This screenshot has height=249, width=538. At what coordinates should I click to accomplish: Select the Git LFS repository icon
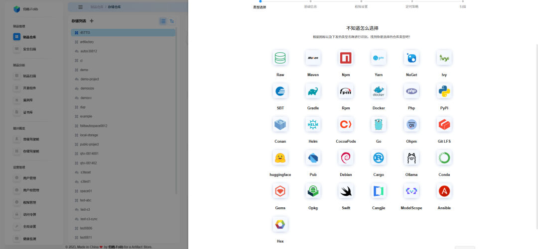tap(444, 124)
